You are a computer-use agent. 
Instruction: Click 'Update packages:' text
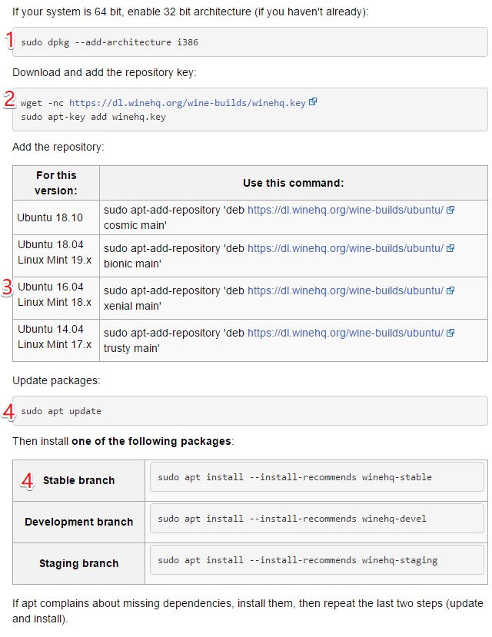pos(56,380)
